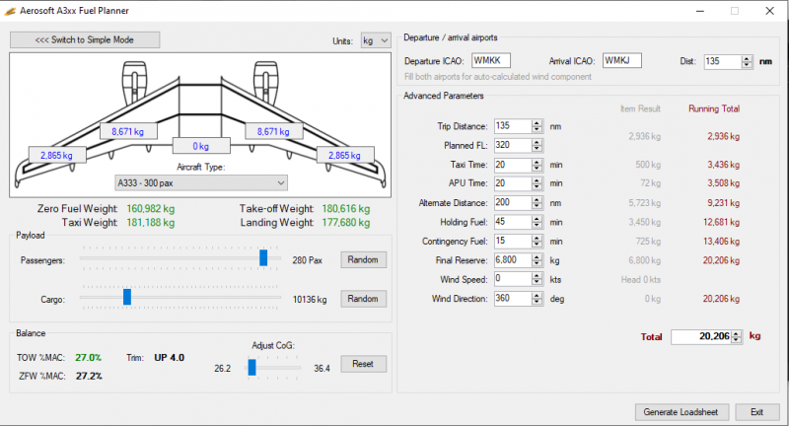789x426 pixels.
Task: Adjust the Final Reserve spinner
Action: 537,260
